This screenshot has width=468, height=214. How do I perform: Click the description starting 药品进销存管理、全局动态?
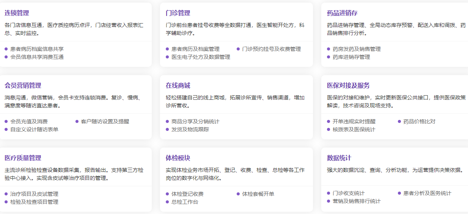(396, 29)
